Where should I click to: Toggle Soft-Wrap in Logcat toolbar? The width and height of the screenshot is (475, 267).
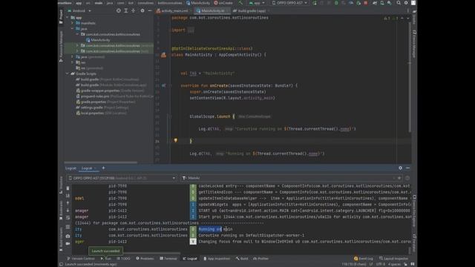click(x=68, y=218)
